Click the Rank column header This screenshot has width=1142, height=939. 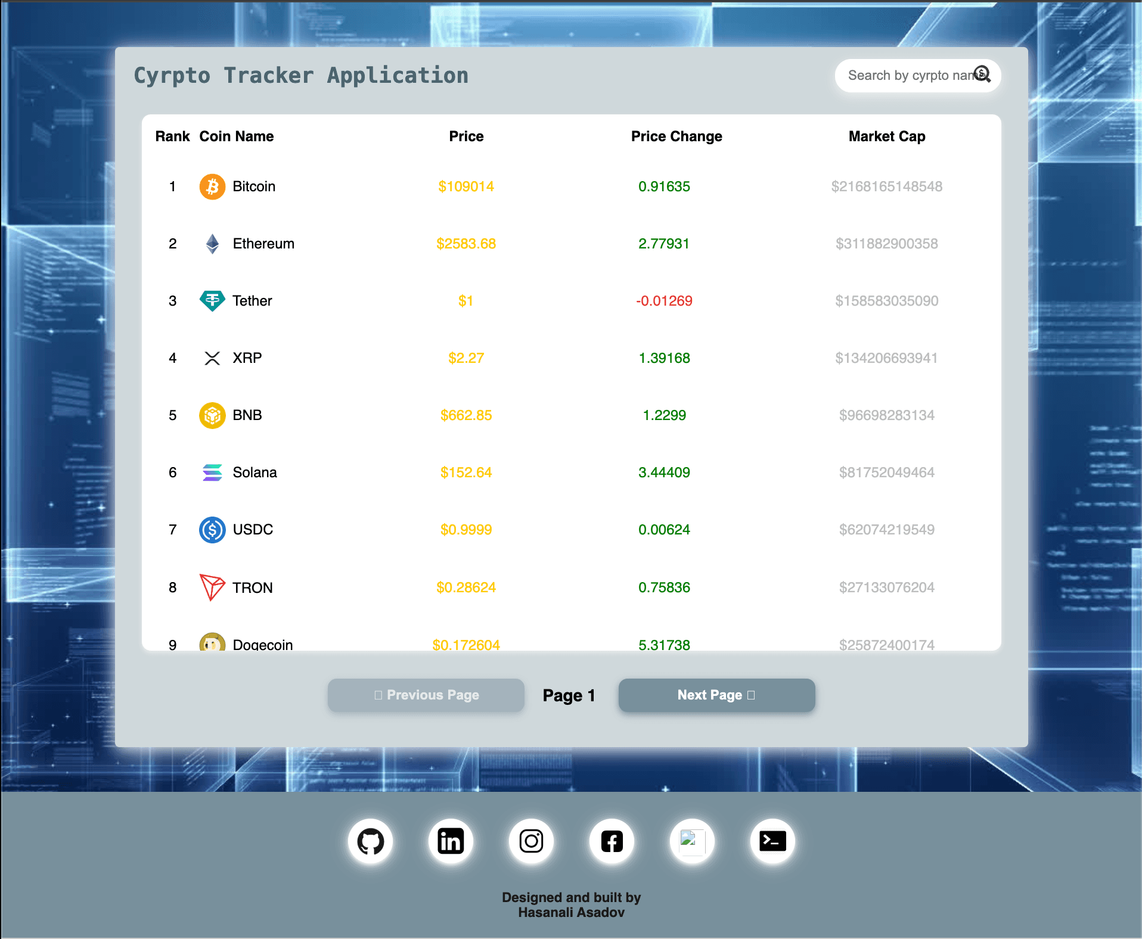click(x=172, y=136)
